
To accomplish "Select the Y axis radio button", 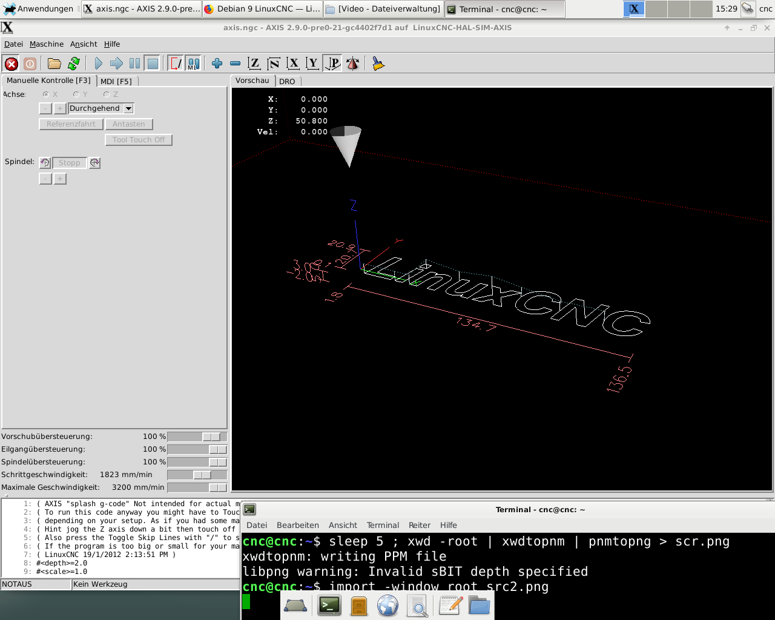I will pos(76,94).
